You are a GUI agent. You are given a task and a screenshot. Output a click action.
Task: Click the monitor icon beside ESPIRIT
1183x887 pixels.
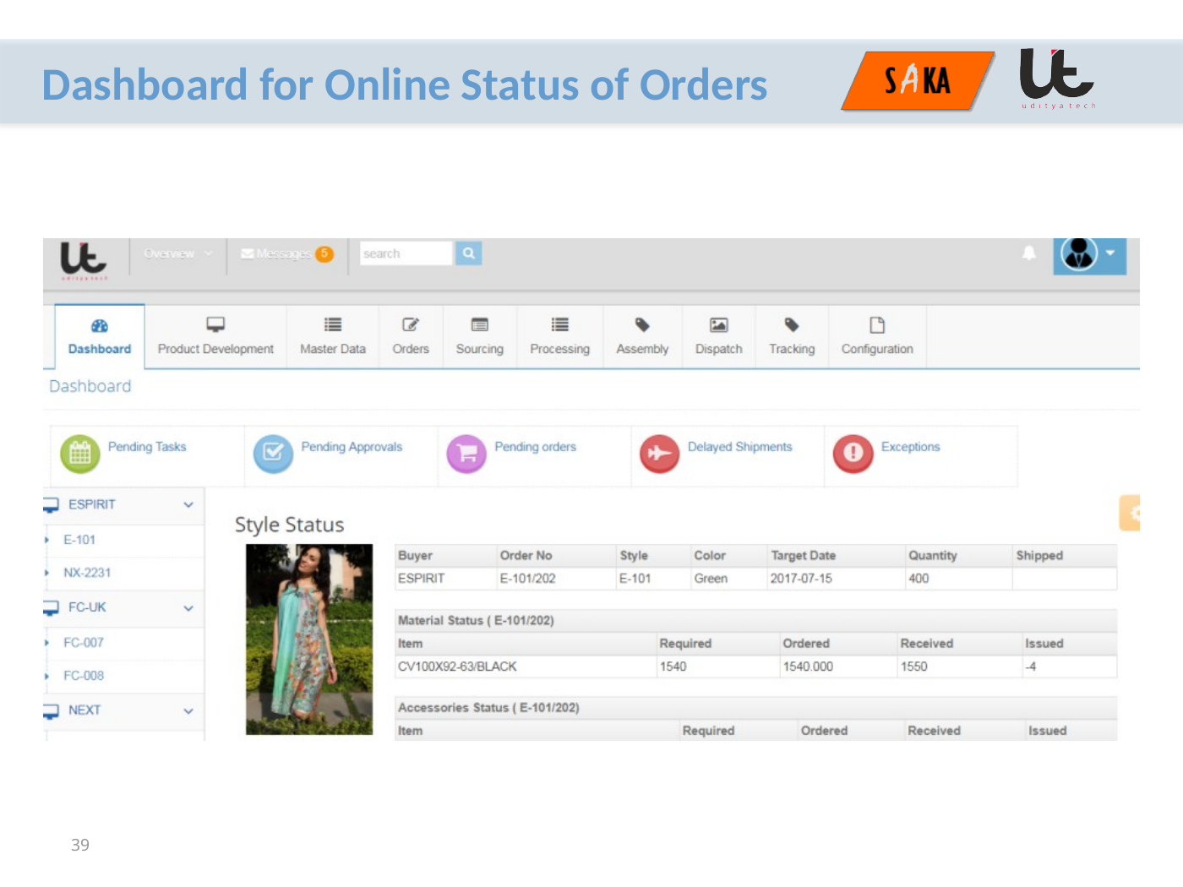[52, 505]
